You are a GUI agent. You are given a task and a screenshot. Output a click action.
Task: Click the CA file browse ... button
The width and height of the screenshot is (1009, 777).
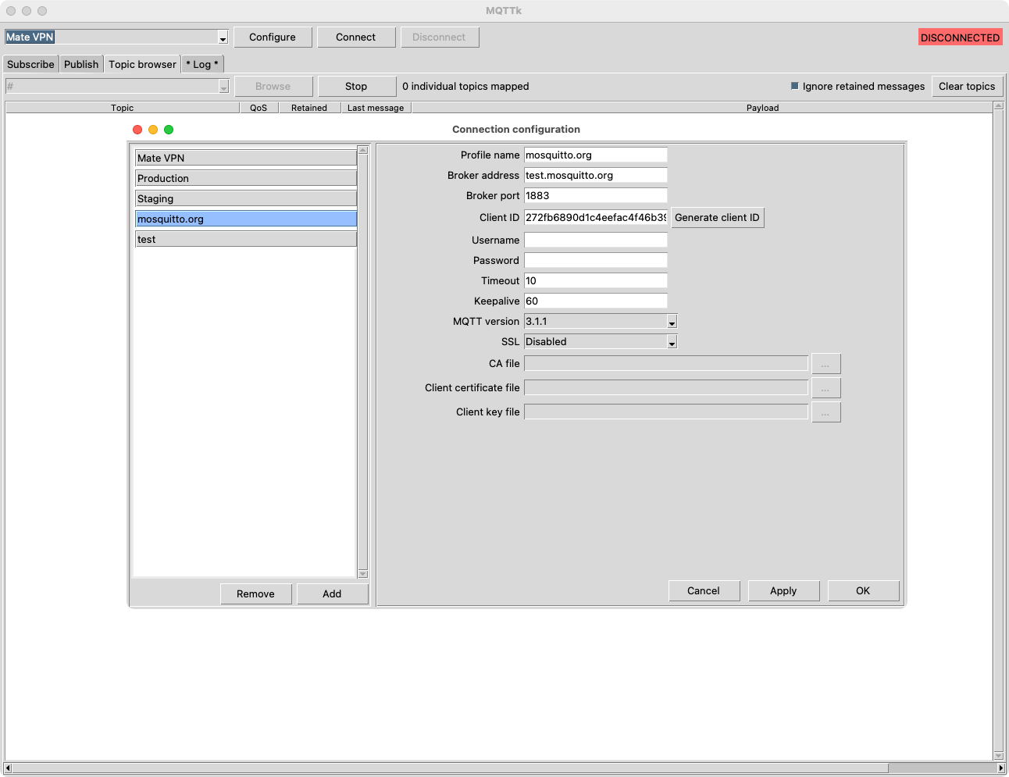point(826,363)
